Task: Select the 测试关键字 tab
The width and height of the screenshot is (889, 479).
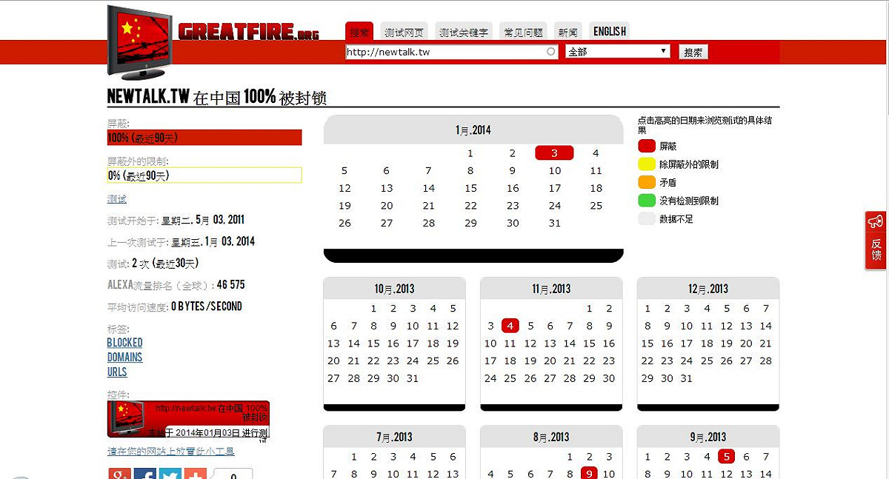Action: pos(464,32)
